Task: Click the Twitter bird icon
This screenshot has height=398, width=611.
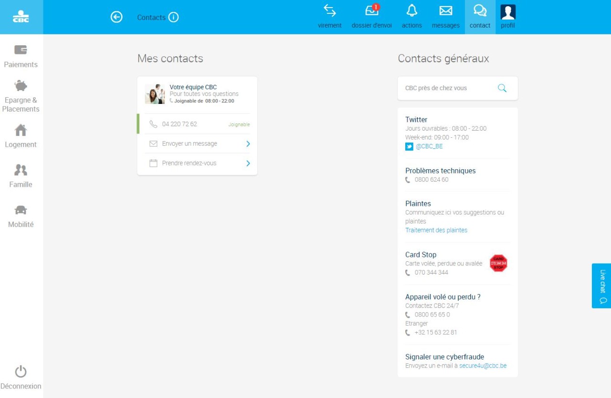Action: [x=409, y=146]
